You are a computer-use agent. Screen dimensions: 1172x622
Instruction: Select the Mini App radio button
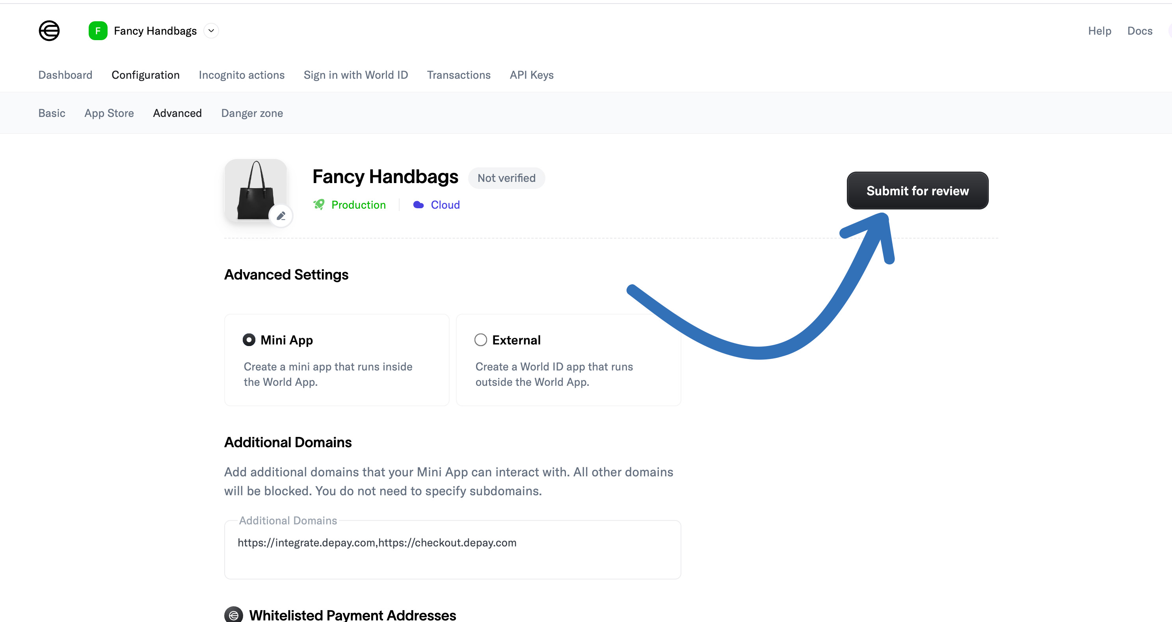point(249,340)
